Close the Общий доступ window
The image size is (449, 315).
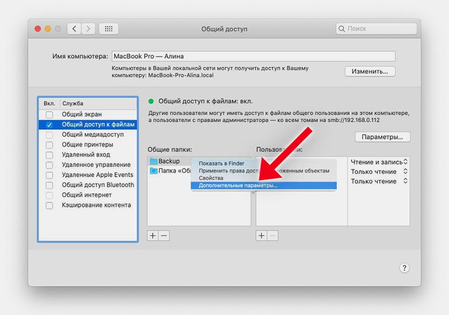[x=38, y=29]
